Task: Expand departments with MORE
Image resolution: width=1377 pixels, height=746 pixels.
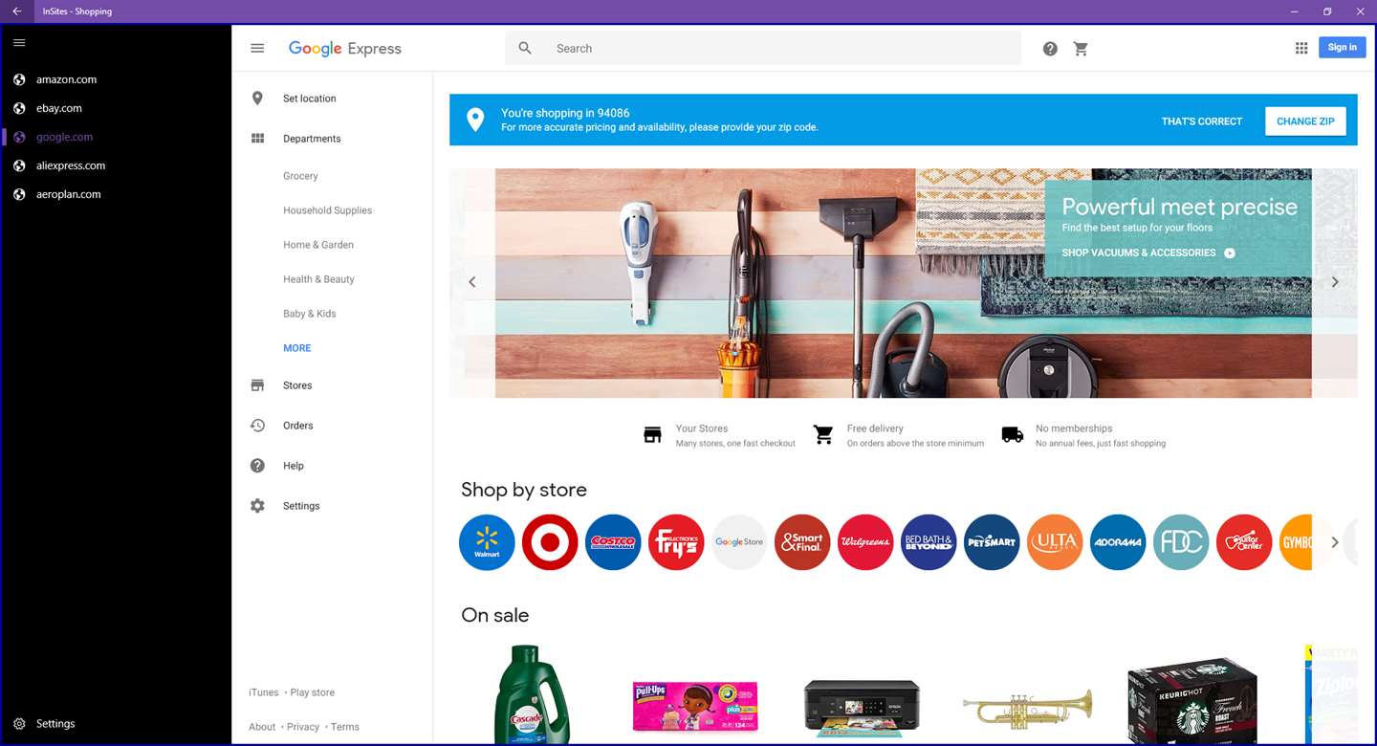Action: point(296,348)
